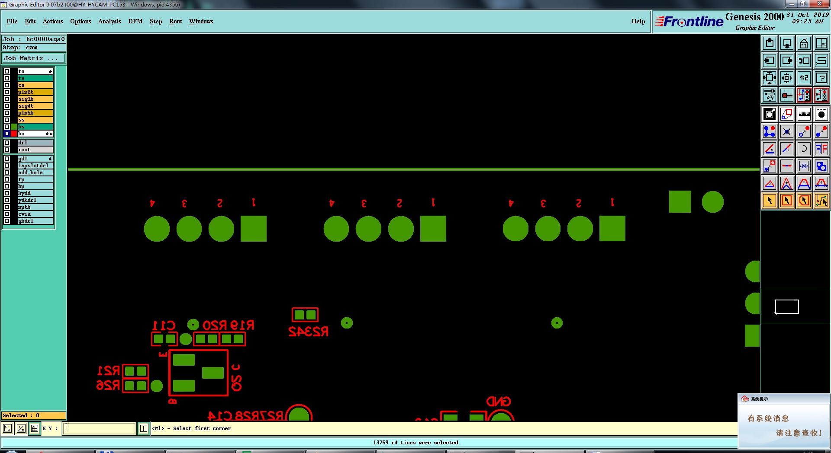
Task: Click the overlapping blue shapes icon
Action: coord(821,166)
